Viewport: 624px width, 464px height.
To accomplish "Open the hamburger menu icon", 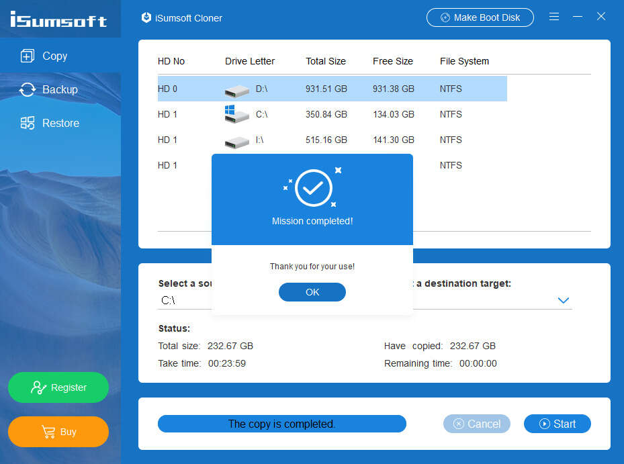I will (554, 17).
